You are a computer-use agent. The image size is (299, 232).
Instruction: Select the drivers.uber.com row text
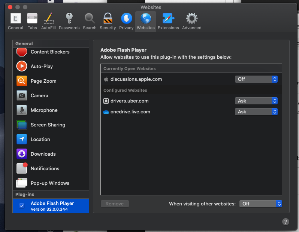(x=130, y=101)
